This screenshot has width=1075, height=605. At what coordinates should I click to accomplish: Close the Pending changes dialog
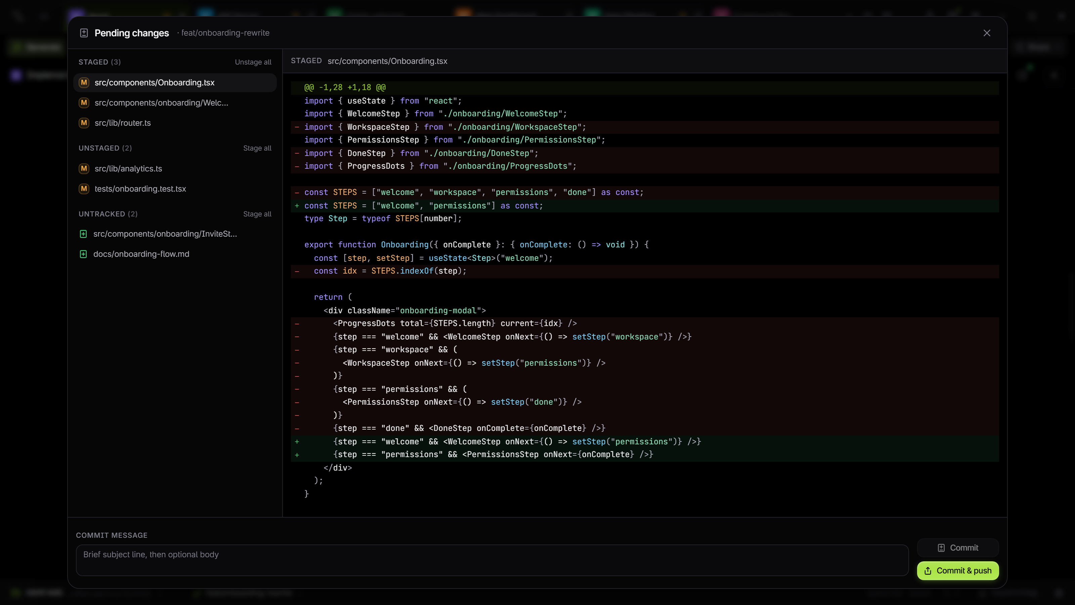click(x=987, y=33)
